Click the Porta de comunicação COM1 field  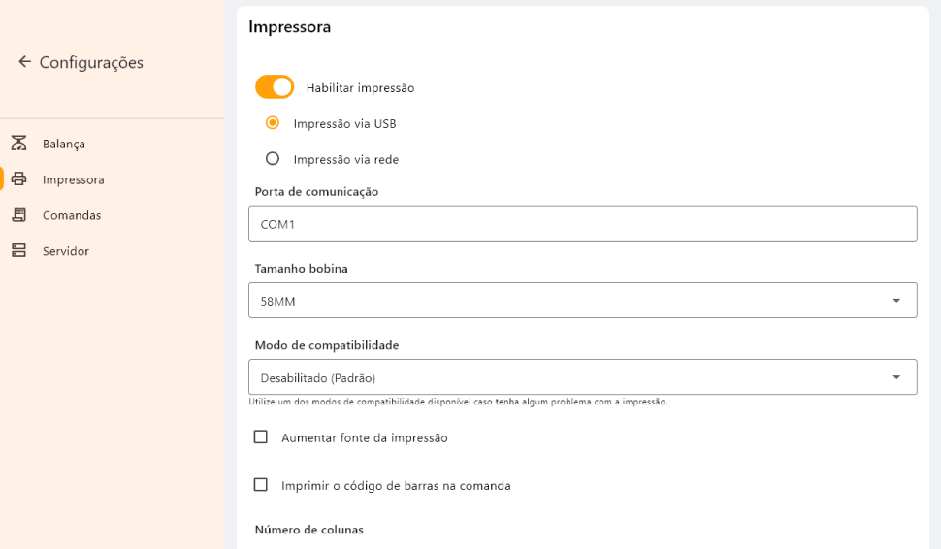[x=582, y=224]
